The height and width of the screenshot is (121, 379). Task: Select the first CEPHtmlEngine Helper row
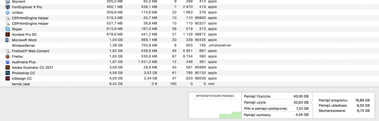pyautogui.click(x=189, y=18)
